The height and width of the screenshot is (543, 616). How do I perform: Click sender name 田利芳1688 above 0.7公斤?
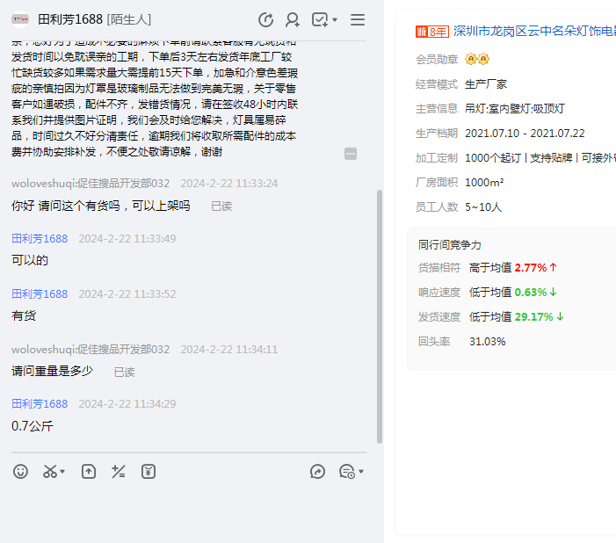pyautogui.click(x=40, y=403)
